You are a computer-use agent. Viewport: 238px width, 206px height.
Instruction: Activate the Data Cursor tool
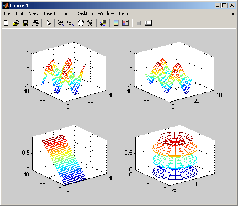pyautogui.click(x=103, y=23)
